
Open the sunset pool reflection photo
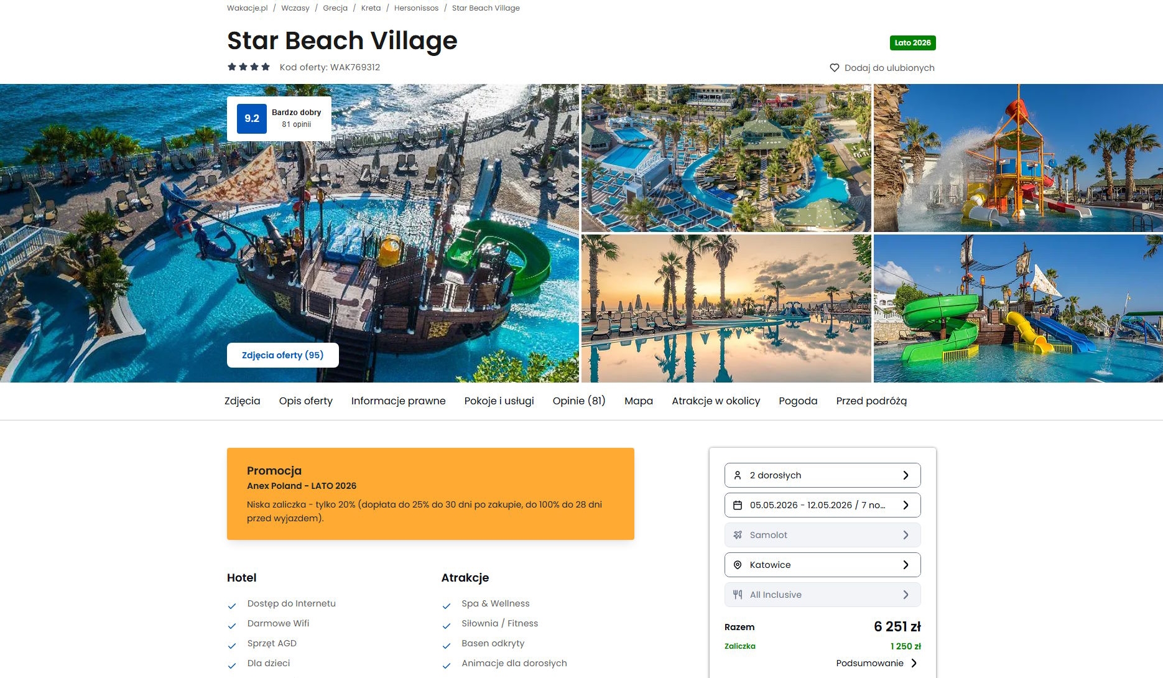(726, 309)
